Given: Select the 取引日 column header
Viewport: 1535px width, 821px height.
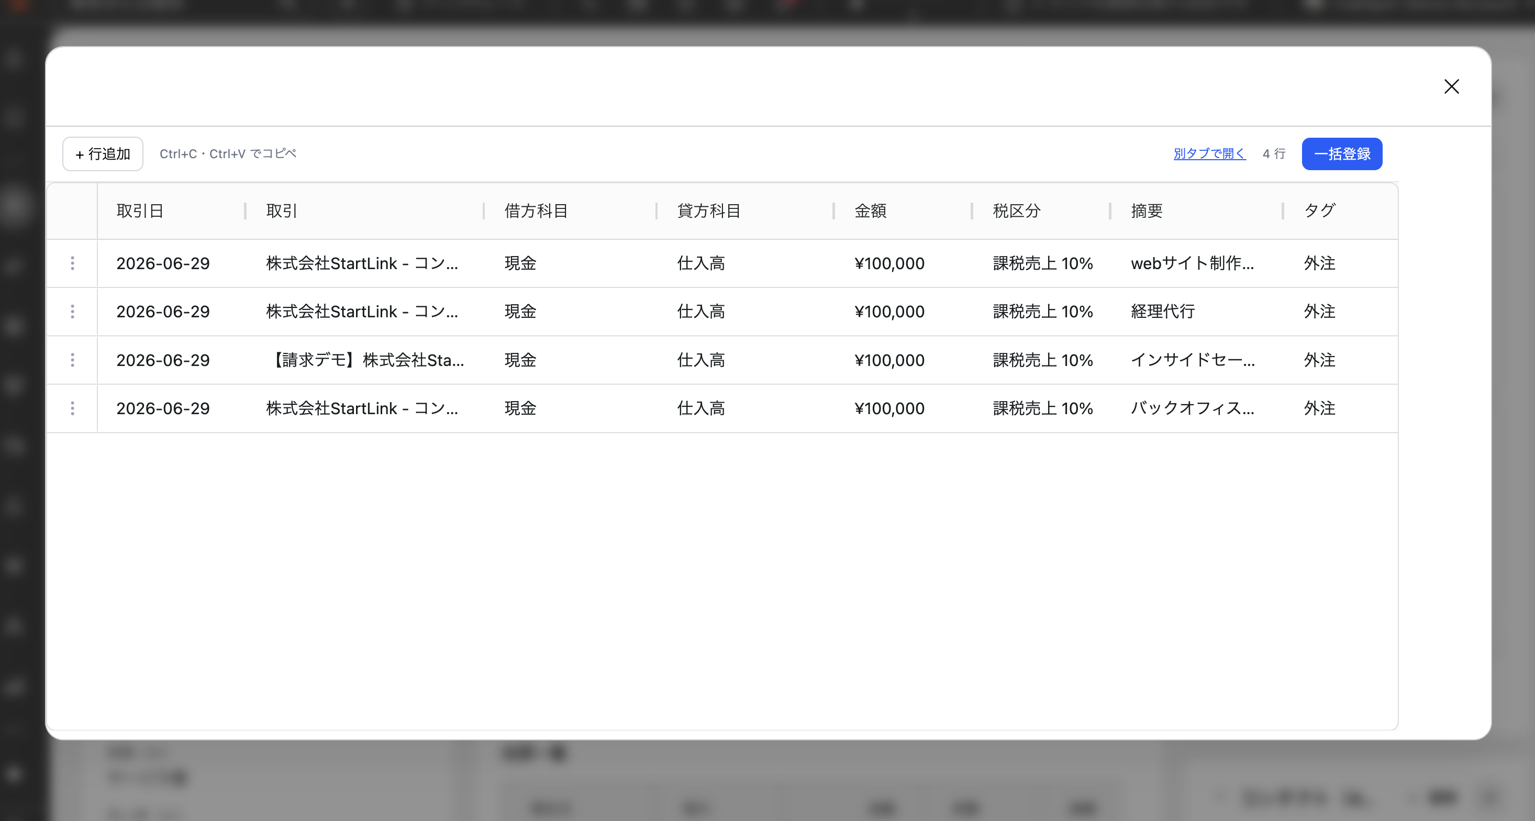Looking at the screenshot, I should 172,211.
